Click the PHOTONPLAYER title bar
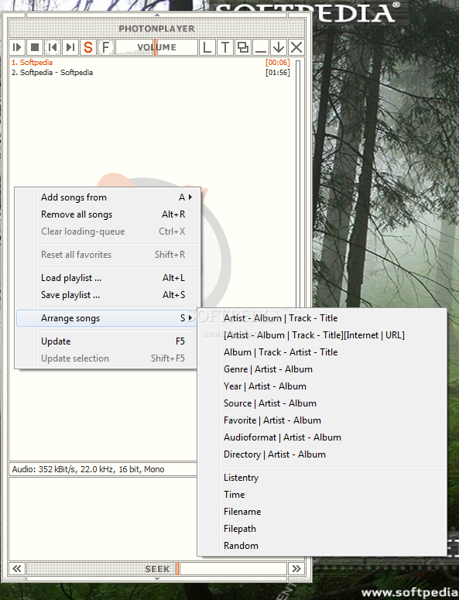 [156, 29]
